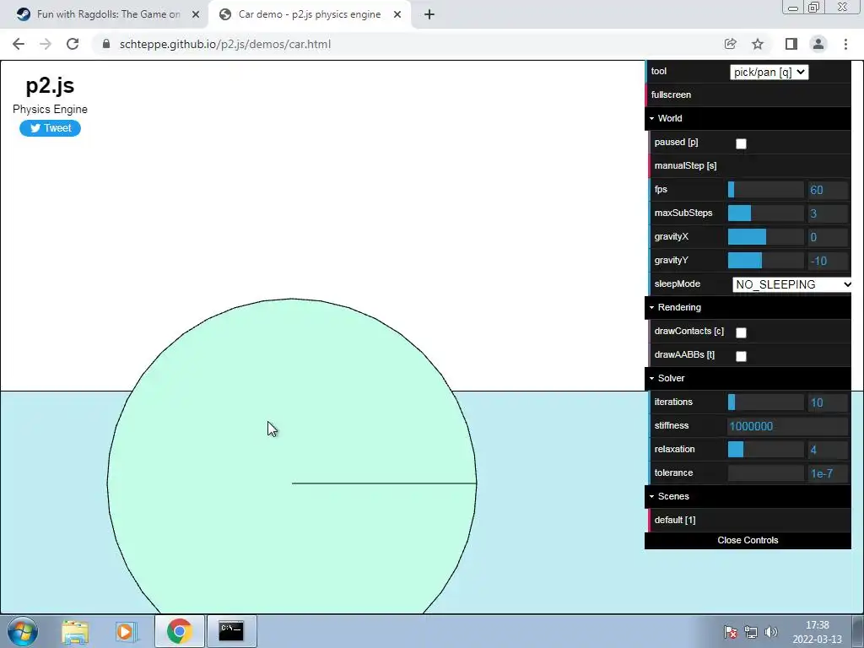864x648 pixels.
Task: Open the Chrome profile avatar menu
Action: click(818, 44)
